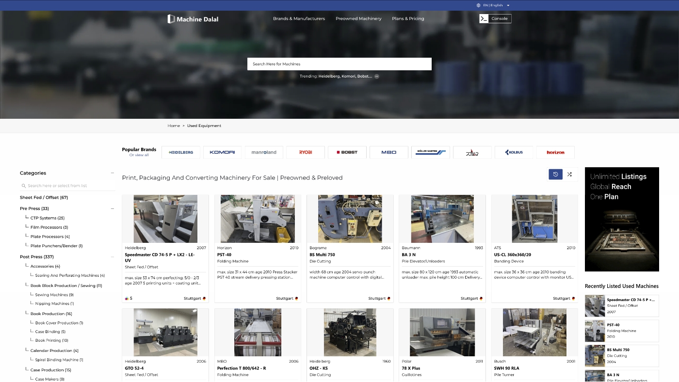Open Plans & Pricing menu
679x382 pixels.
point(408,18)
